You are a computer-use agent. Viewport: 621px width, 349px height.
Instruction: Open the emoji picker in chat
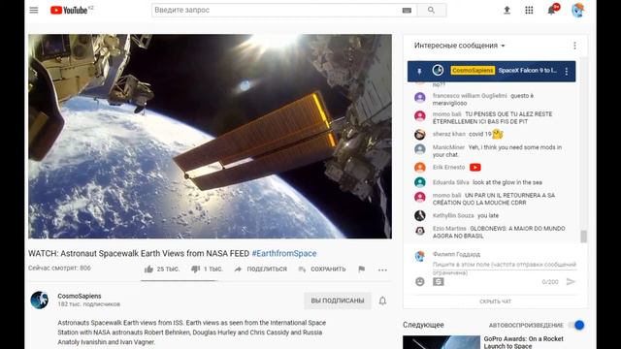click(420, 282)
